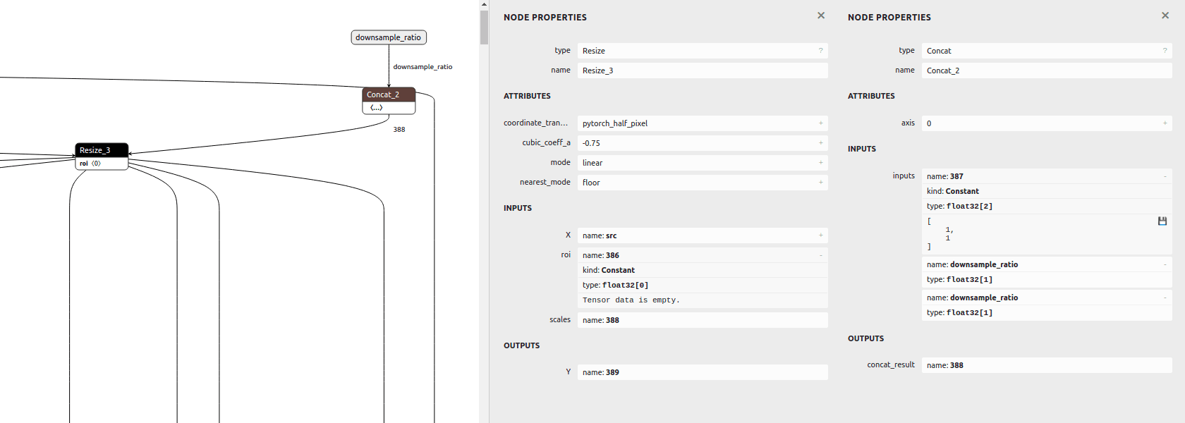Collapse the Concat input 387 details

click(x=1165, y=176)
